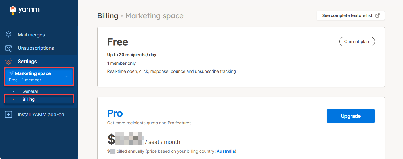Image resolution: width=403 pixels, height=159 pixels.
Task: Follow the Australia billing country link
Action: pos(226,151)
